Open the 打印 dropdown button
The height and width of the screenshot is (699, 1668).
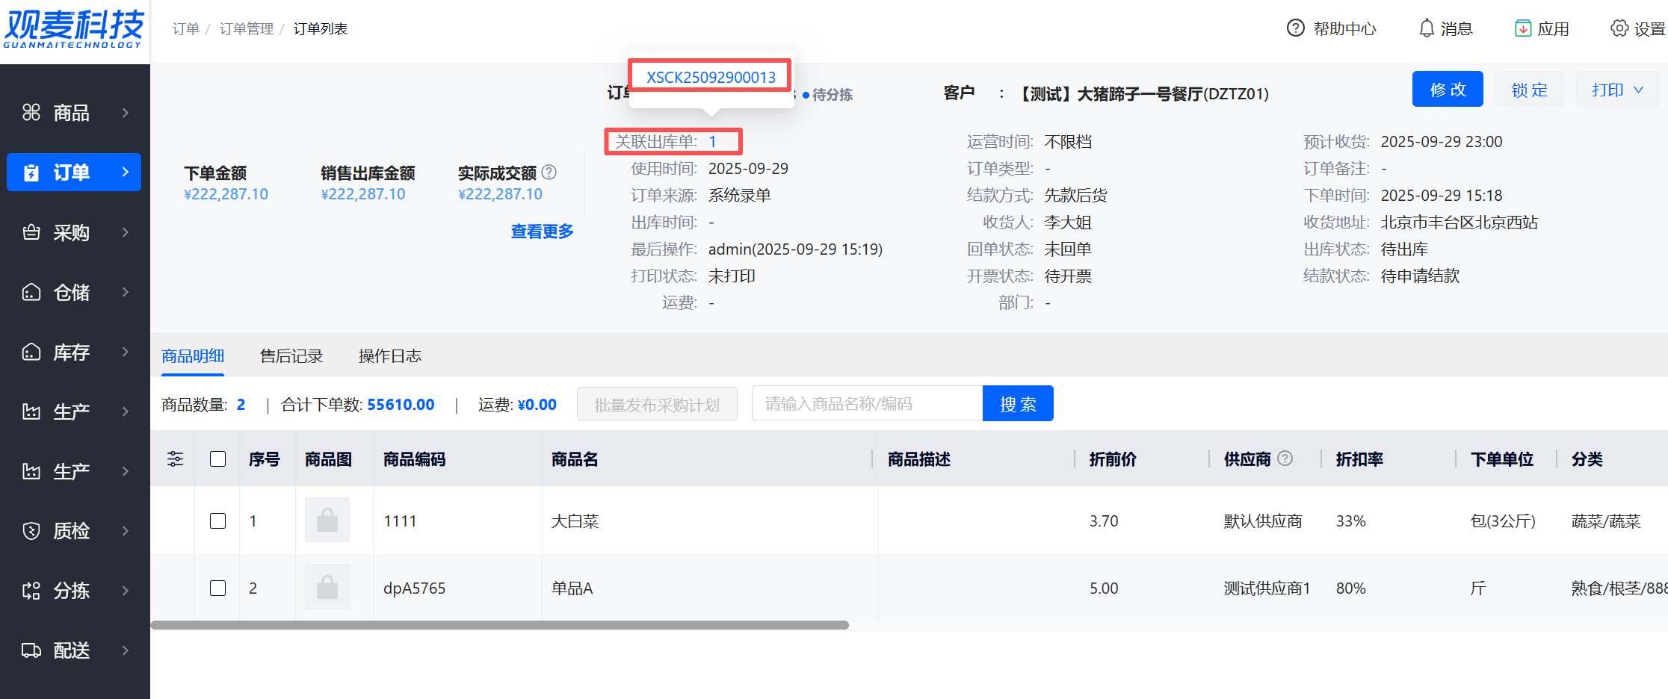pyautogui.click(x=1617, y=90)
